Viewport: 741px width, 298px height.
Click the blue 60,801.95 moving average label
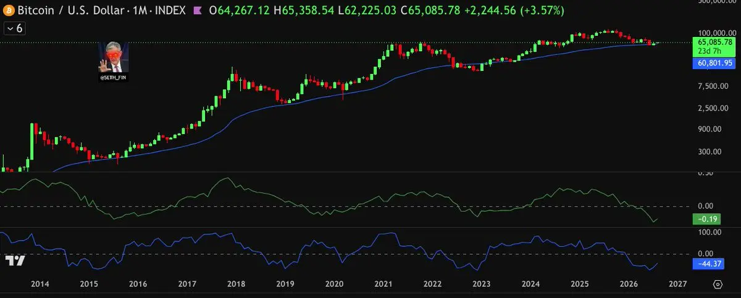[714, 63]
